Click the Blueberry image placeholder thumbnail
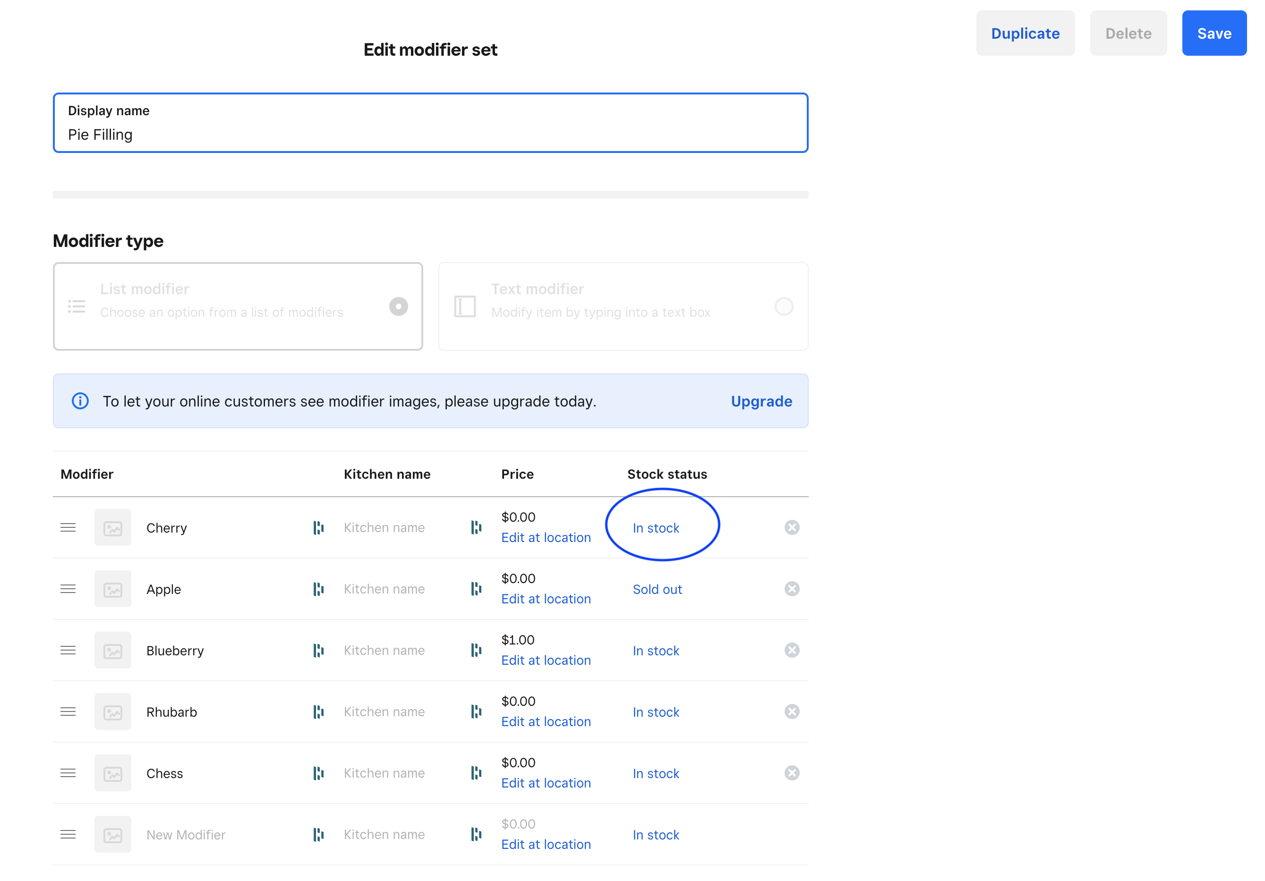 (x=112, y=650)
